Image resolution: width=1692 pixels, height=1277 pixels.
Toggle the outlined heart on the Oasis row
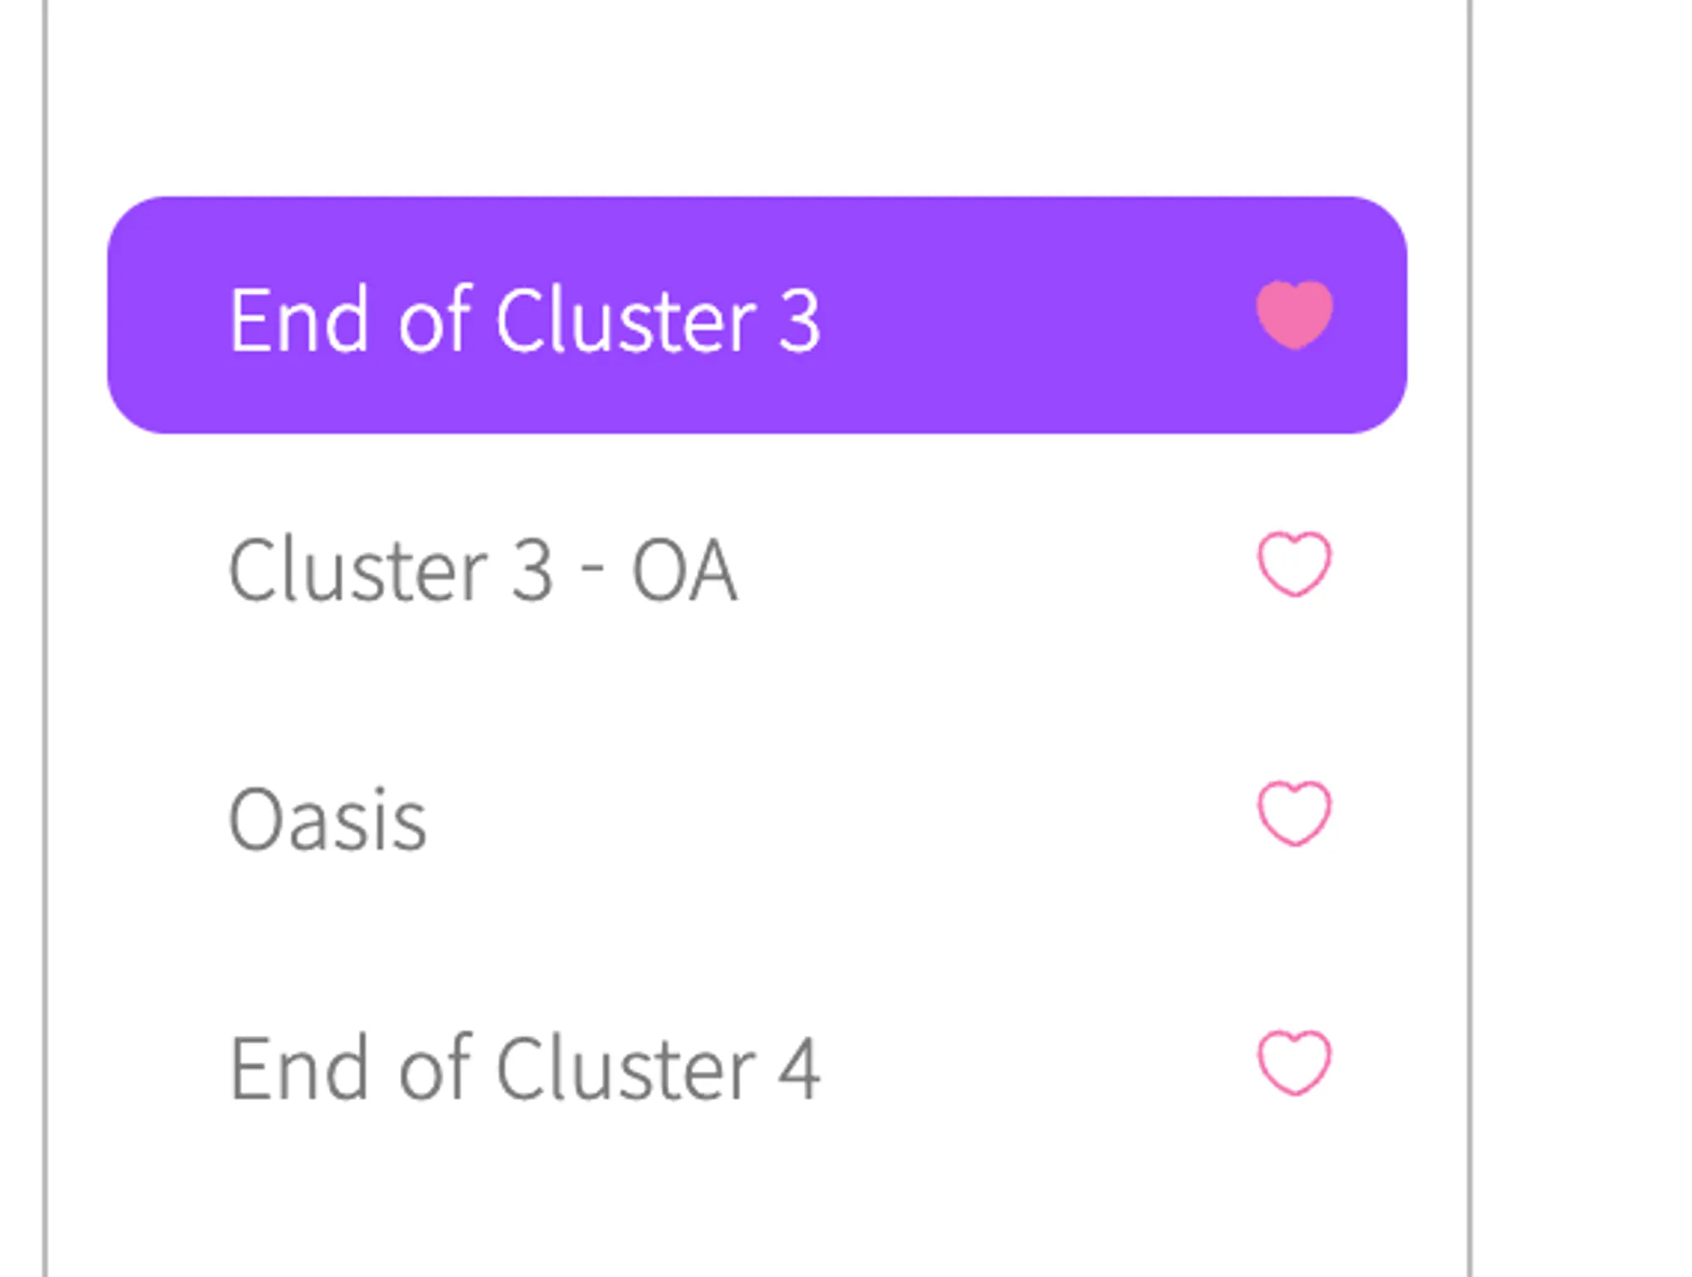coord(1294,813)
